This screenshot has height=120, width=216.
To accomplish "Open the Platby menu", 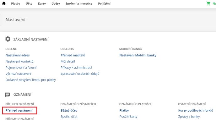I will pos(16,3).
